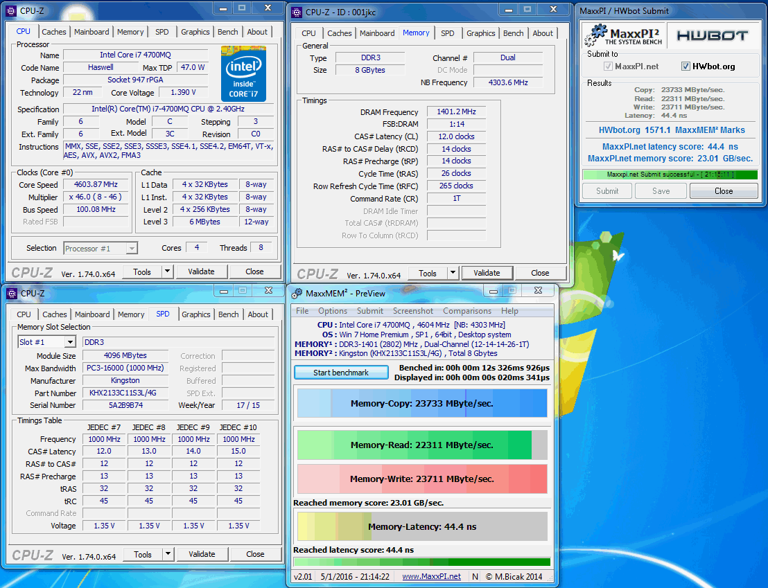This screenshot has width=768, height=588.
Task: Click Close button in CPU-Z memory slot window
Action: (x=255, y=554)
